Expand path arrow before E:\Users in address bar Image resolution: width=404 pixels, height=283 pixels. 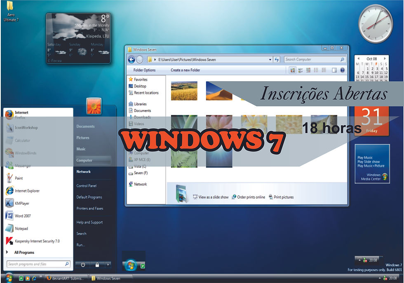click(x=155, y=59)
